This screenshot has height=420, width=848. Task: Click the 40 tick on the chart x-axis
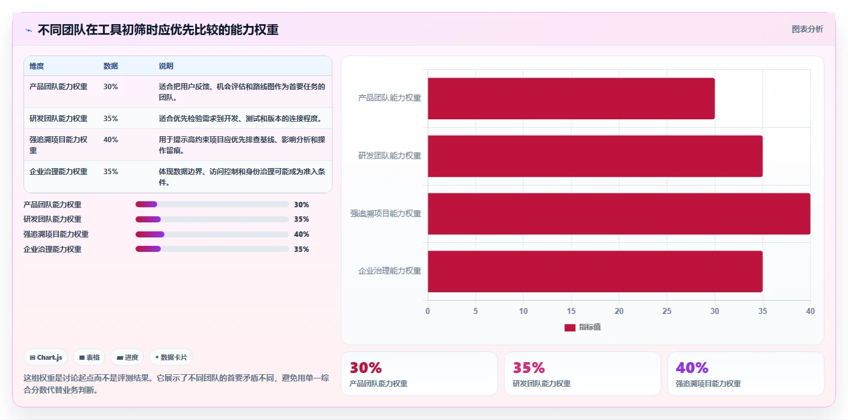pos(810,312)
